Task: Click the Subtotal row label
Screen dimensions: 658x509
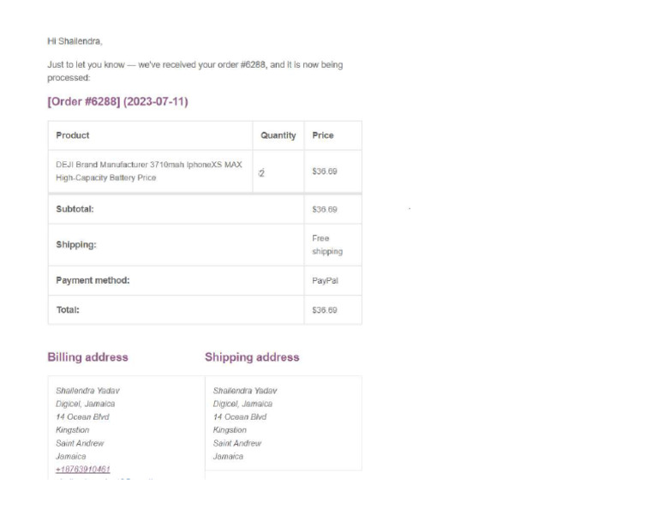Action: click(75, 209)
